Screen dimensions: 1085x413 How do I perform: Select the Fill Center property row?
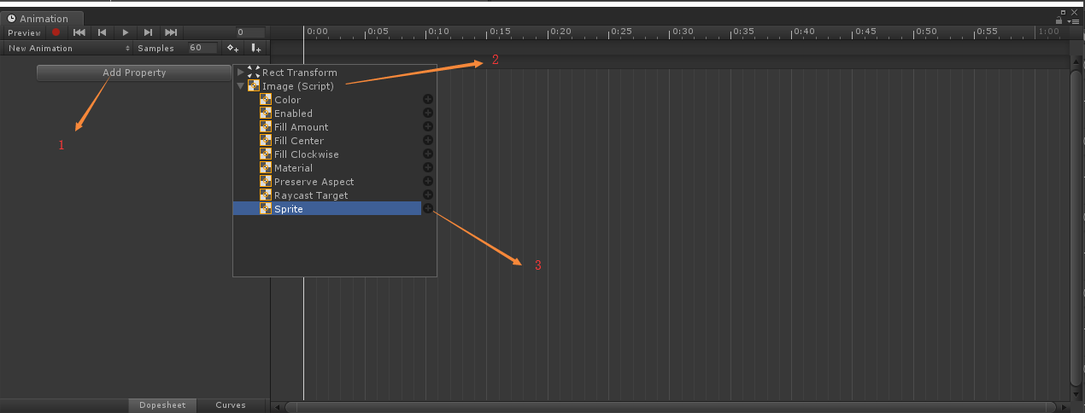pyautogui.click(x=327, y=141)
